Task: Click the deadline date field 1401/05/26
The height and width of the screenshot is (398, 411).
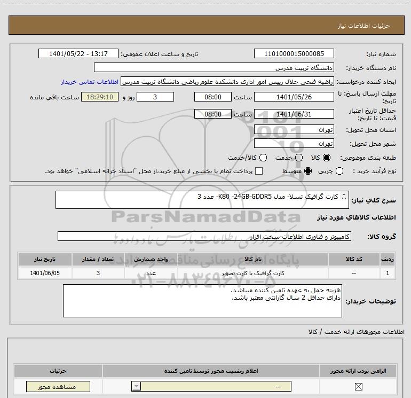Action: pos(294,97)
